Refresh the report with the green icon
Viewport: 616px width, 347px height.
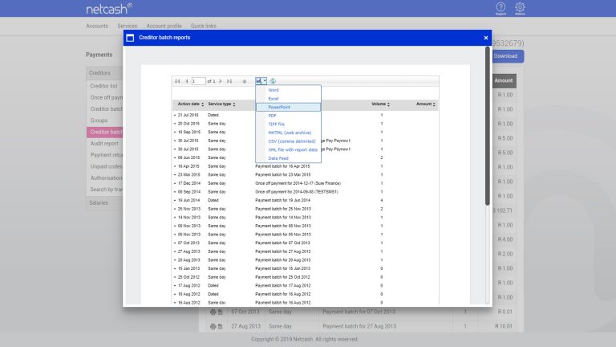273,81
